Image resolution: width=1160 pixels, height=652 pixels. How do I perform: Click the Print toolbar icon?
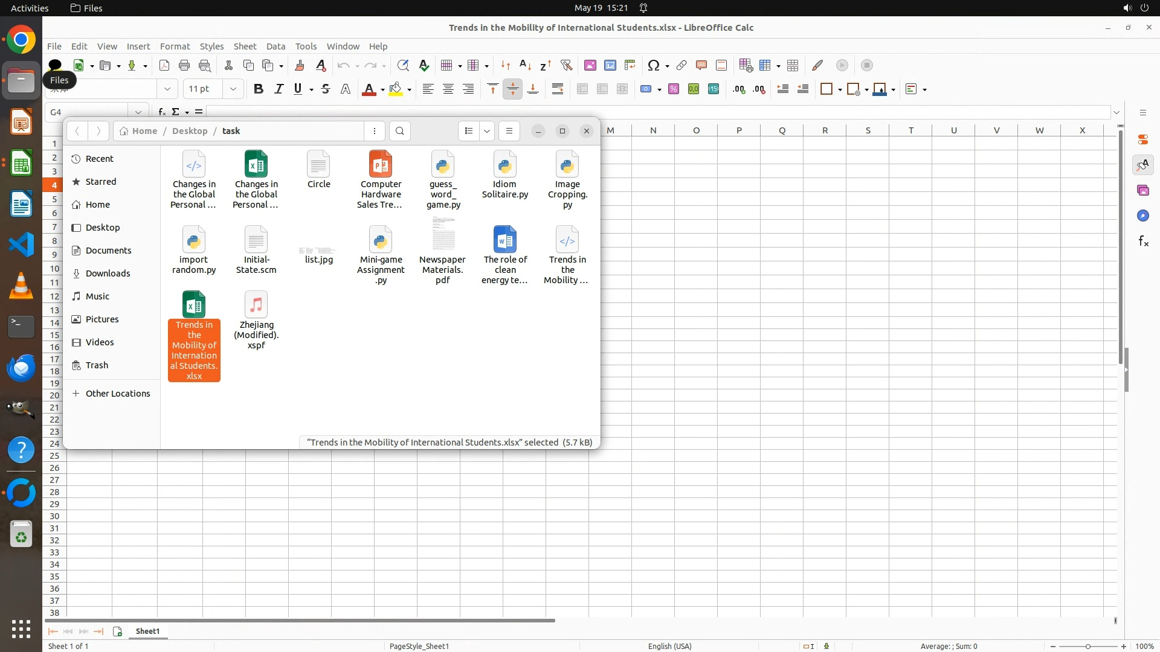tap(184, 65)
